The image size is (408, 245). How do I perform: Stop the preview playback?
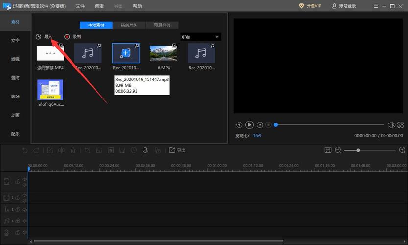point(268,125)
